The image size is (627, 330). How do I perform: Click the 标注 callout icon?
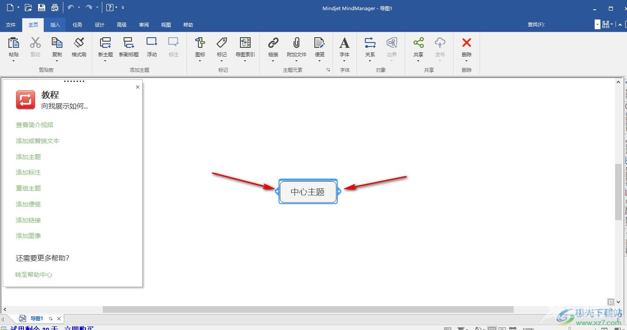tap(174, 43)
